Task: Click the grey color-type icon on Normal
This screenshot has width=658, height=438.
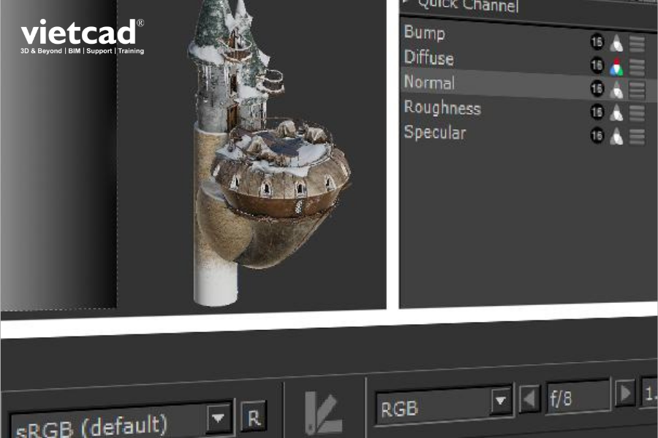Action: click(616, 90)
